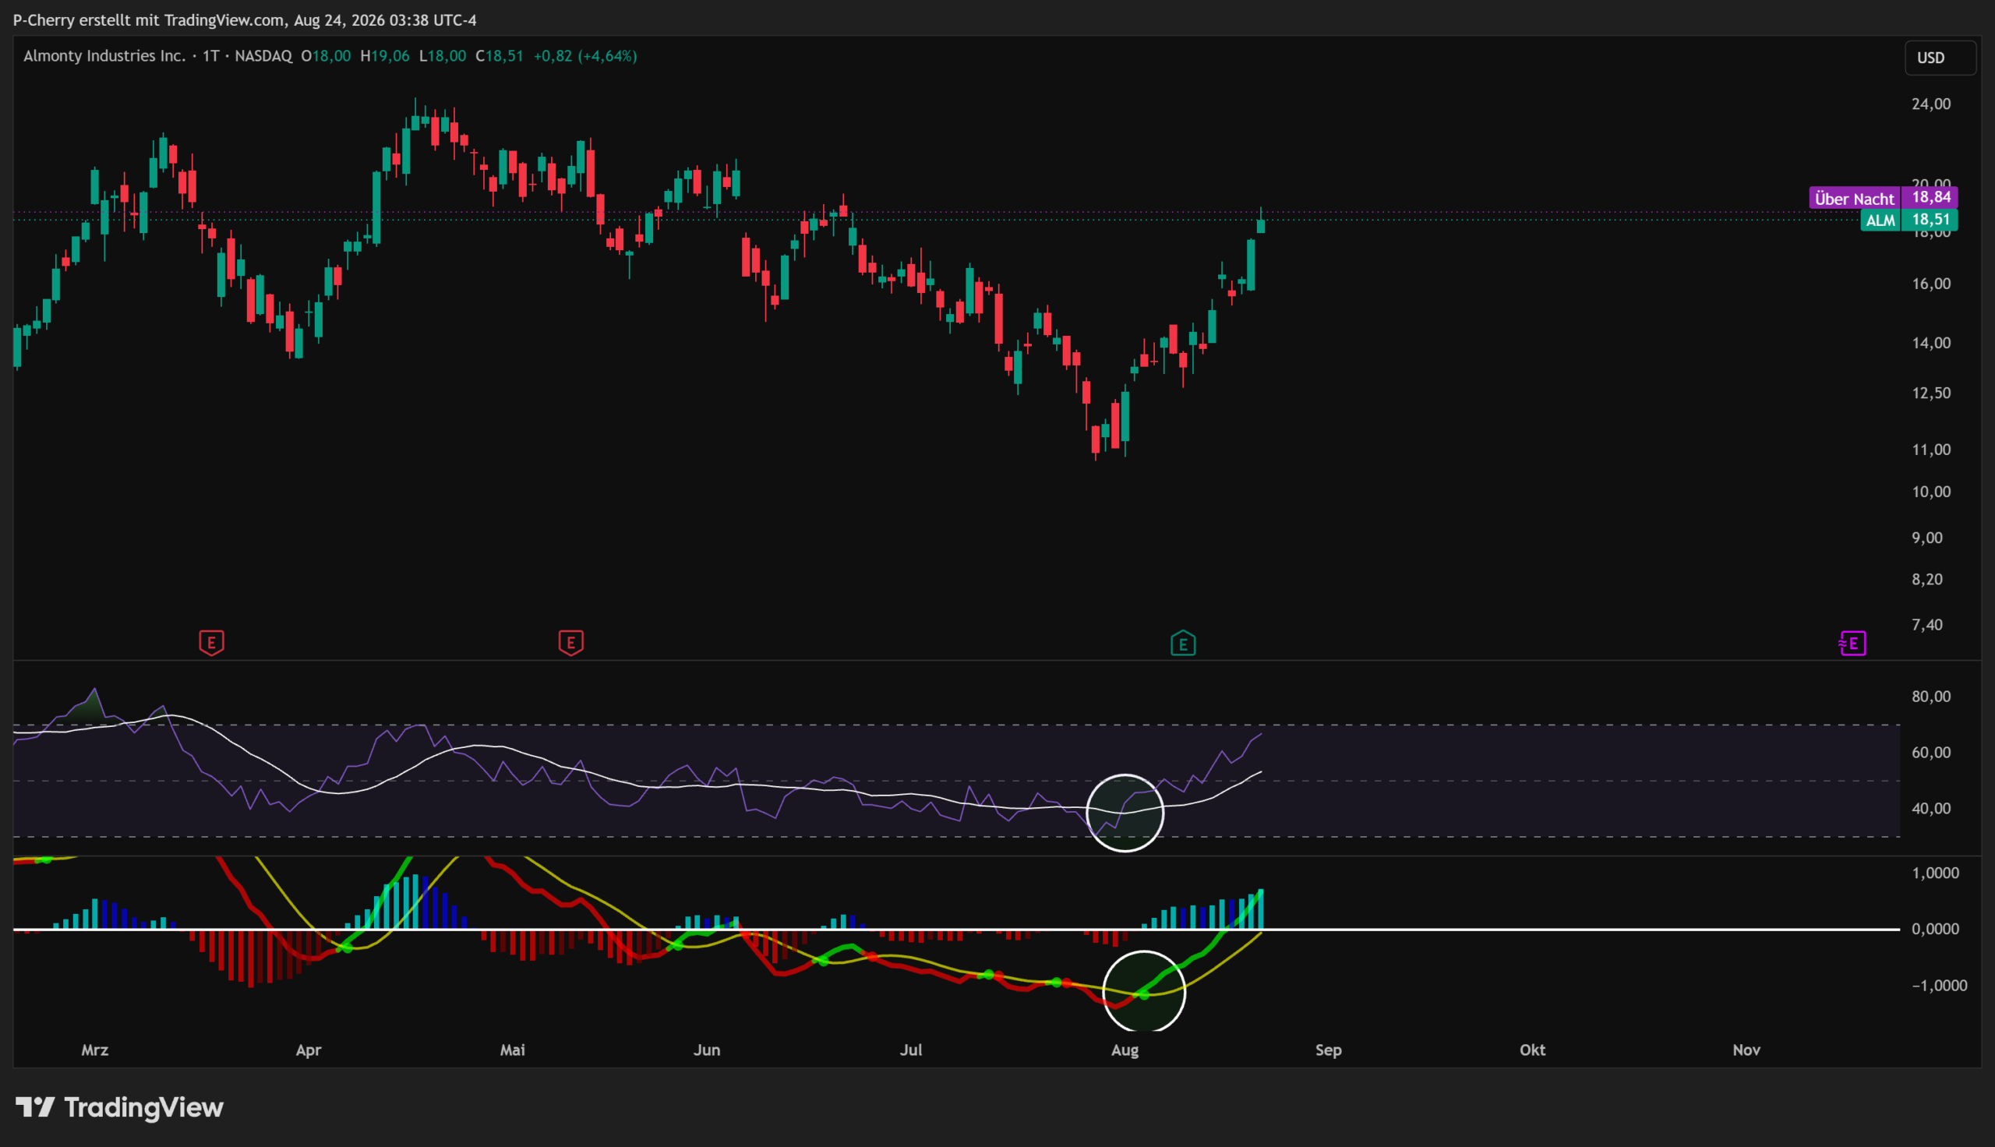1995x1147 pixels.
Task: Click the purple upcoming earnings marker
Action: (x=1852, y=643)
